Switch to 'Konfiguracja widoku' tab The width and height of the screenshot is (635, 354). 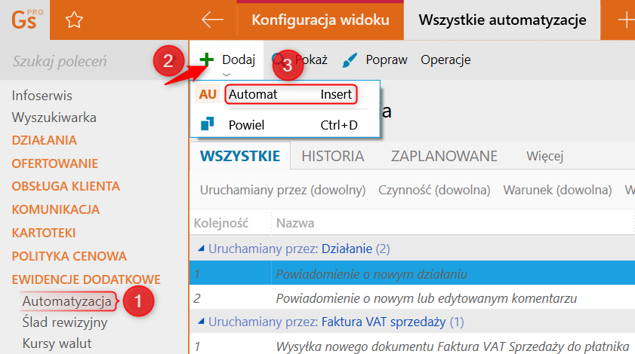coord(320,20)
